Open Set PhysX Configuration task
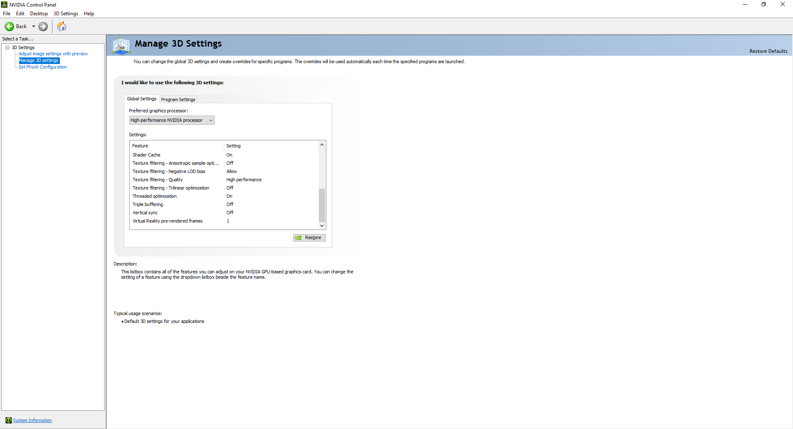 pos(43,67)
